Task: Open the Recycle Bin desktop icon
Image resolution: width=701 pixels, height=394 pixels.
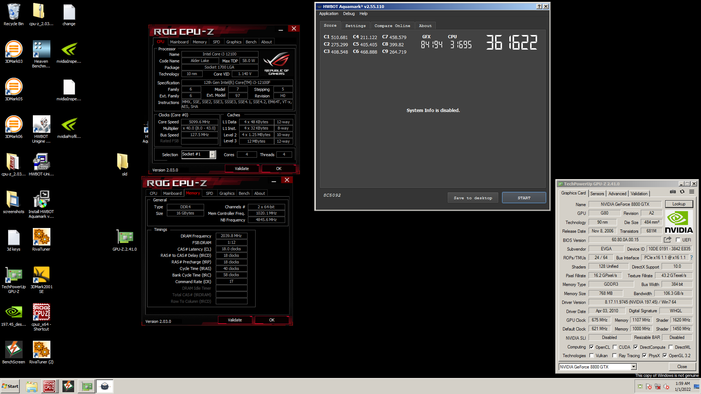Action: click(14, 15)
